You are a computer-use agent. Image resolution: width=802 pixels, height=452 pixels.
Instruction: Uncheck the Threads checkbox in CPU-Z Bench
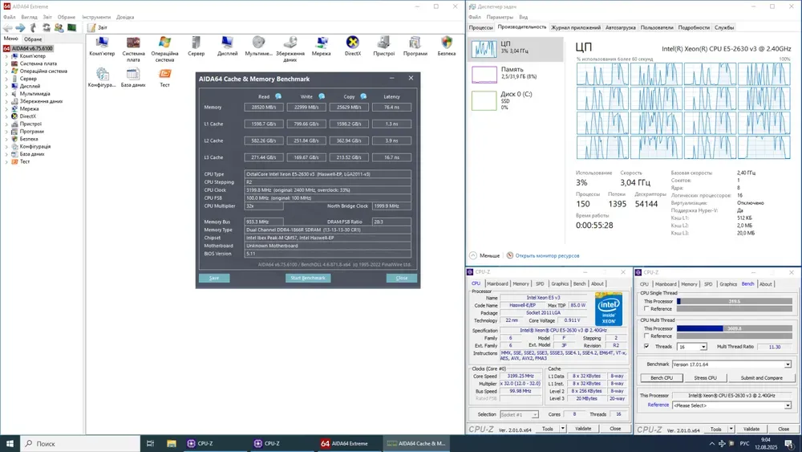647,347
